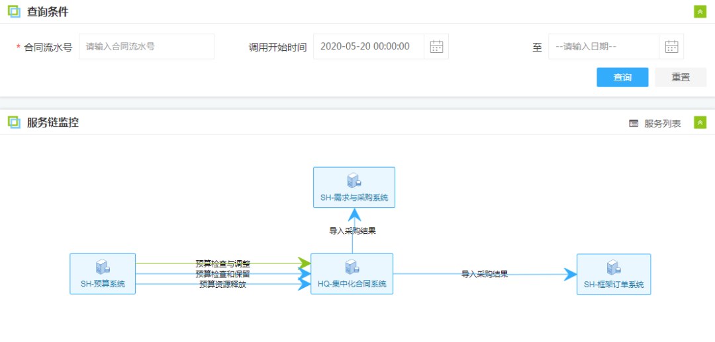This screenshot has height=342, width=715.
Task: Collapse the 查询条件 panel
Action: (x=700, y=12)
